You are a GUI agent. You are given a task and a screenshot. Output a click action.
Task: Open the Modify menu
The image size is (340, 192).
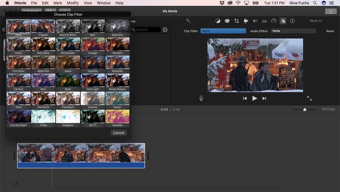[x=73, y=3]
